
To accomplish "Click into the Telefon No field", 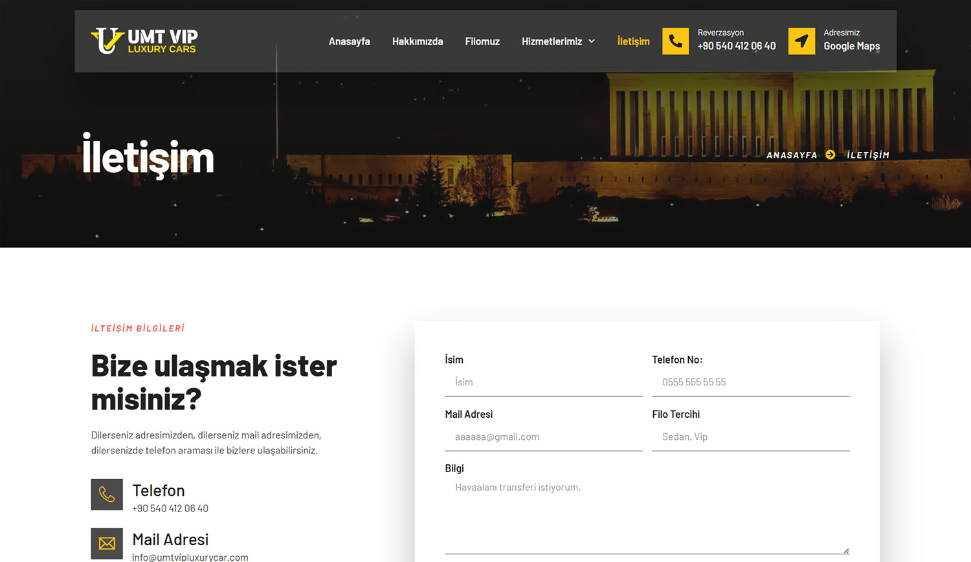I will pyautogui.click(x=750, y=382).
